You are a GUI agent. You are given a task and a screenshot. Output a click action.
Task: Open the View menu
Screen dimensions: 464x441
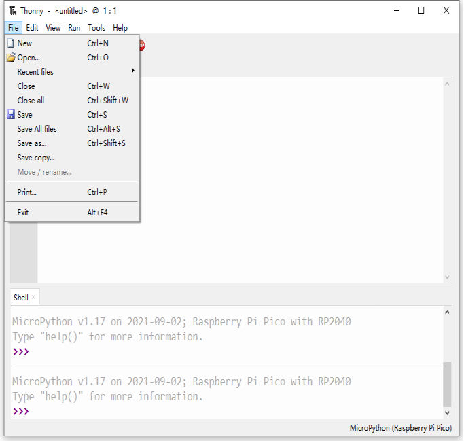click(53, 28)
